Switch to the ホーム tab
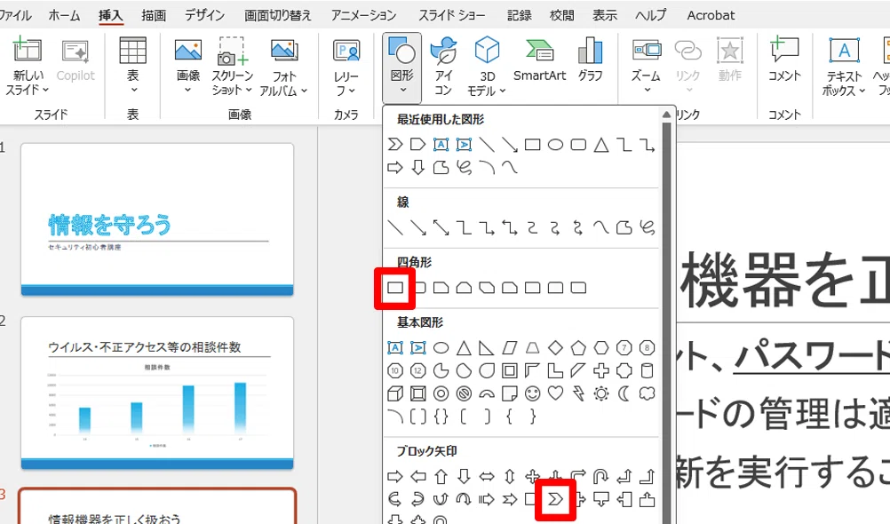The image size is (890, 524). coord(64,15)
